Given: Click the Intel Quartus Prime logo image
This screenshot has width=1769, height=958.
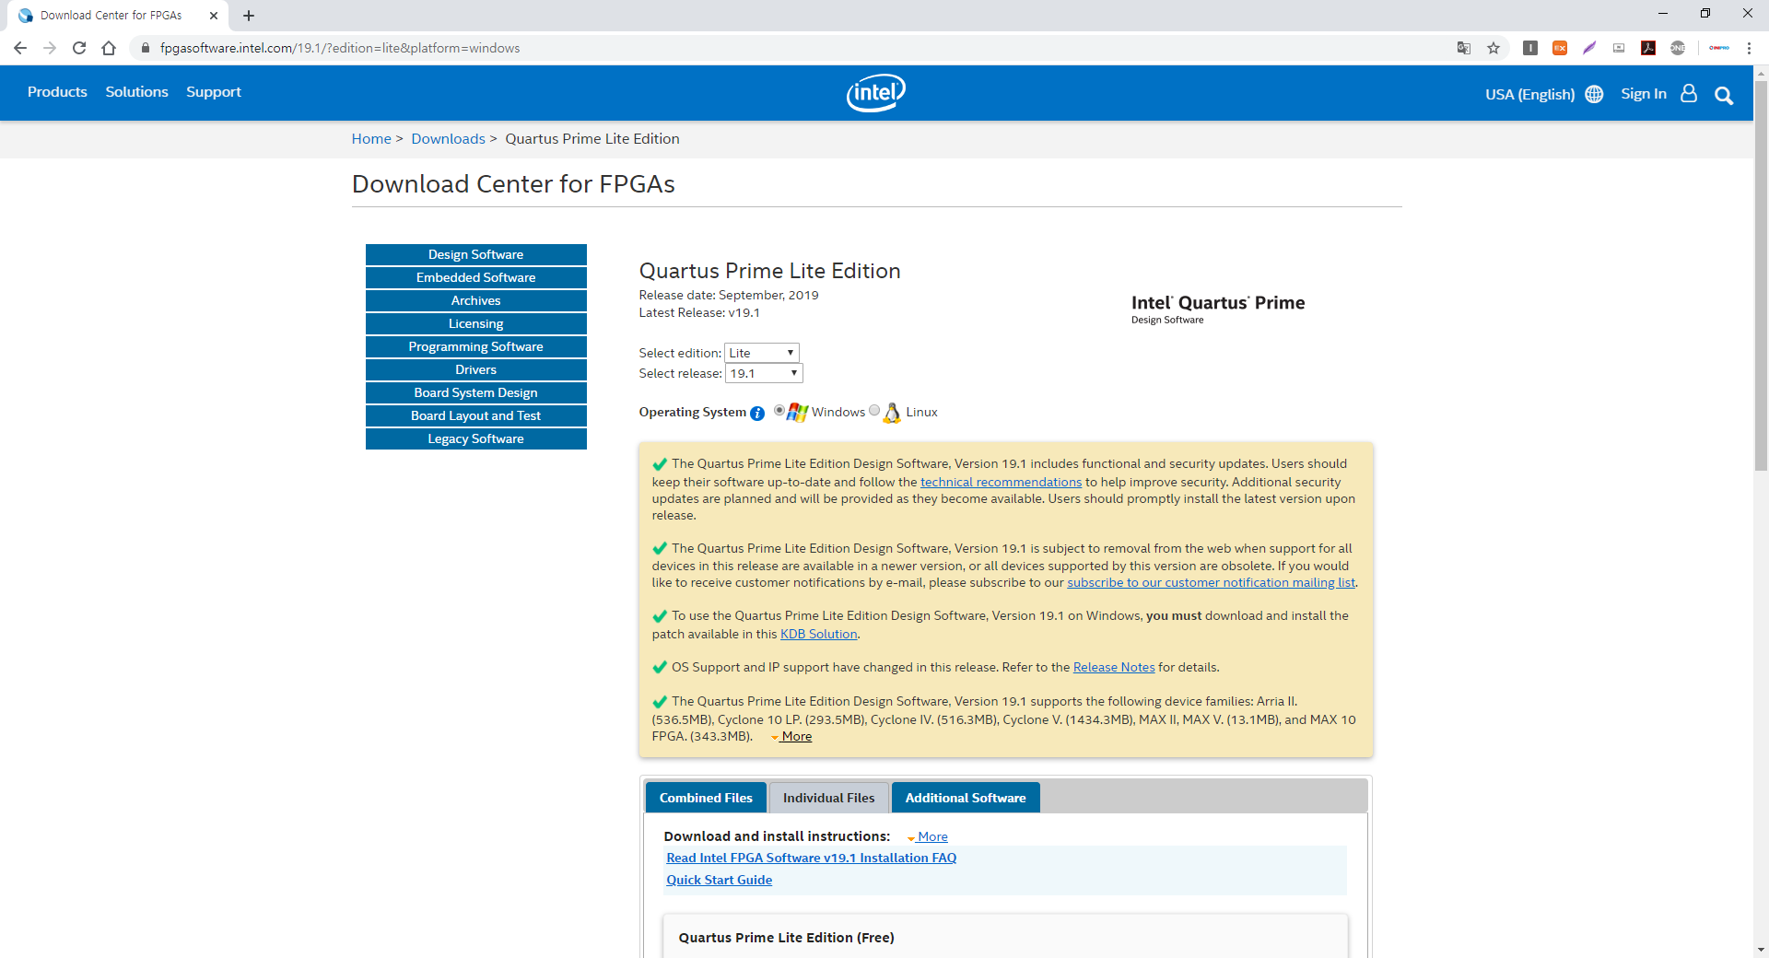Looking at the screenshot, I should click(1217, 310).
